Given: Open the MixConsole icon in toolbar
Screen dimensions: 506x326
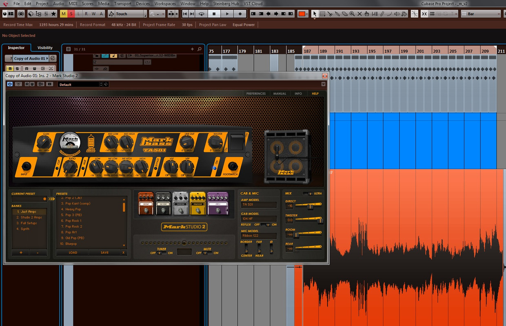Looking at the screenshot, I should (x=46, y=14).
